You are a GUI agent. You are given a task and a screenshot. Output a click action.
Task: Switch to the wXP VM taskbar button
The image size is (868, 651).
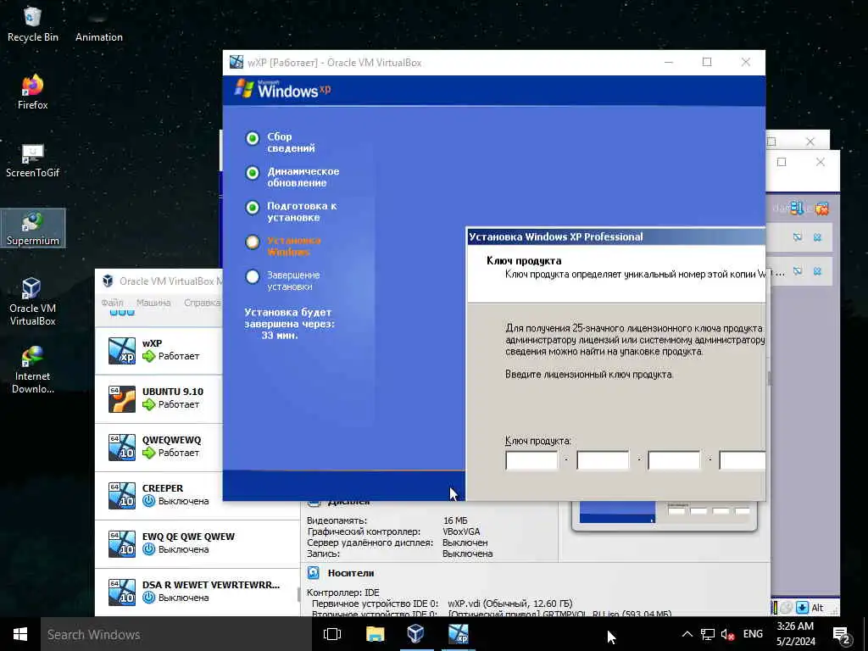tap(458, 634)
